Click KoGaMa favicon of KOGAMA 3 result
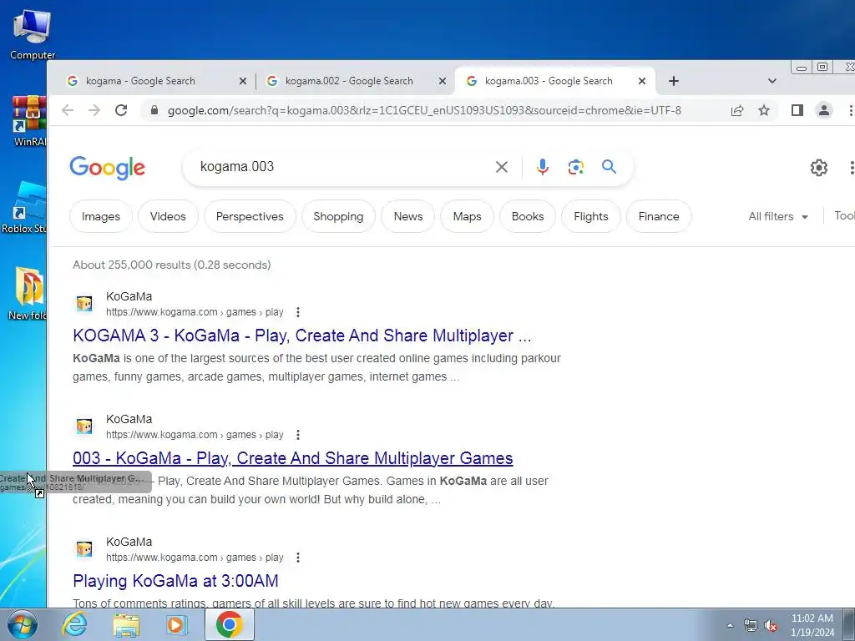 coord(84,304)
